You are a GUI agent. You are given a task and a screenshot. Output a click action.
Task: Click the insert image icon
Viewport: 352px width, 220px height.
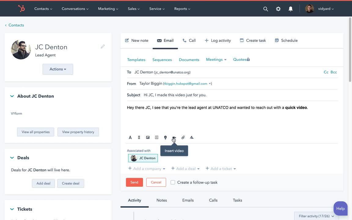(x=148, y=137)
